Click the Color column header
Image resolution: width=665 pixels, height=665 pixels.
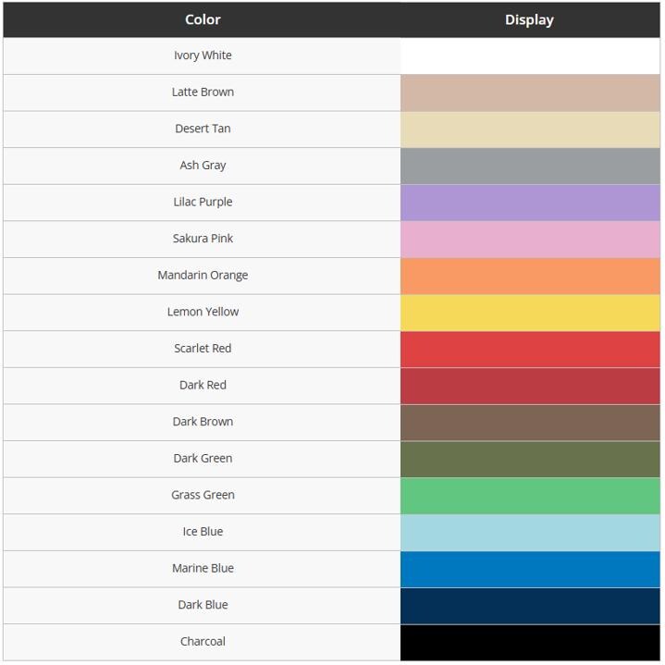[202, 19]
